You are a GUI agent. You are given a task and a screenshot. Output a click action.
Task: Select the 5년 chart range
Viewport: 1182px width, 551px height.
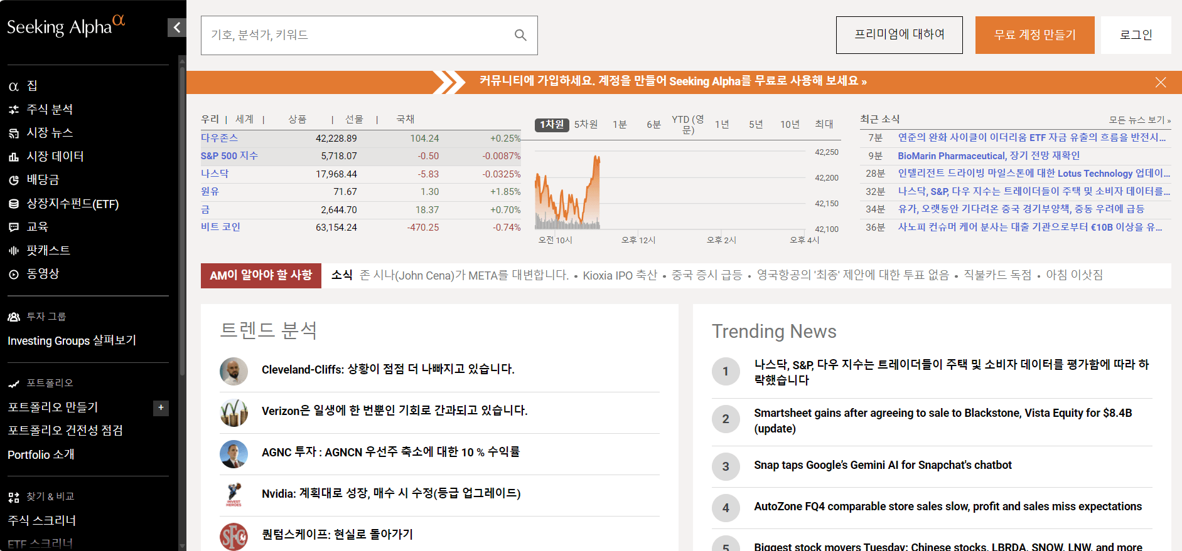coord(756,125)
